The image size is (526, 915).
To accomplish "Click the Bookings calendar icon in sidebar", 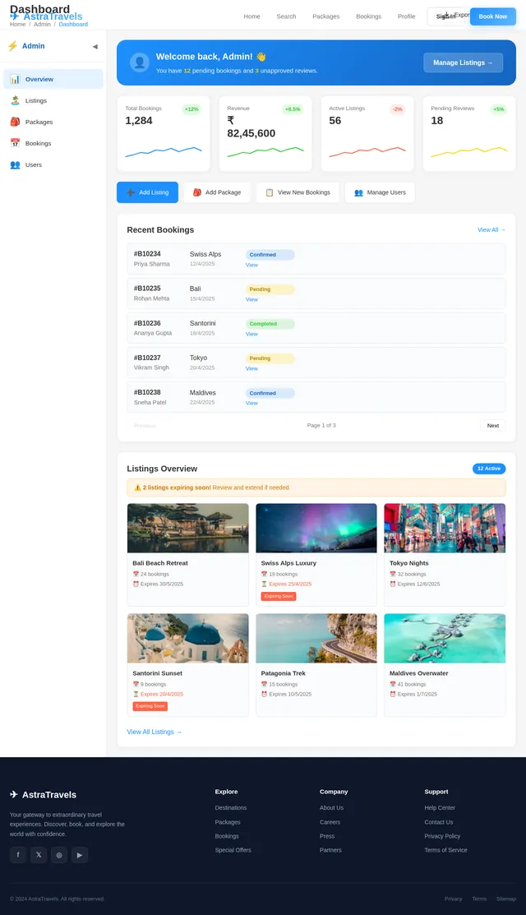I will pyautogui.click(x=15, y=143).
